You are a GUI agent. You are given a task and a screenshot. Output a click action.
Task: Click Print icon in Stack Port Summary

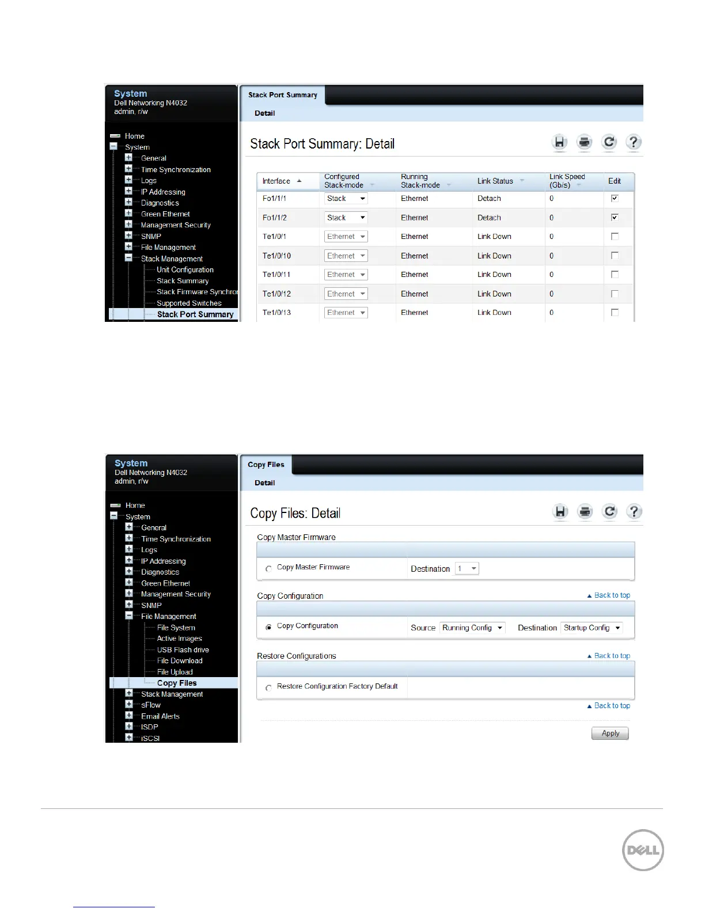(x=584, y=142)
